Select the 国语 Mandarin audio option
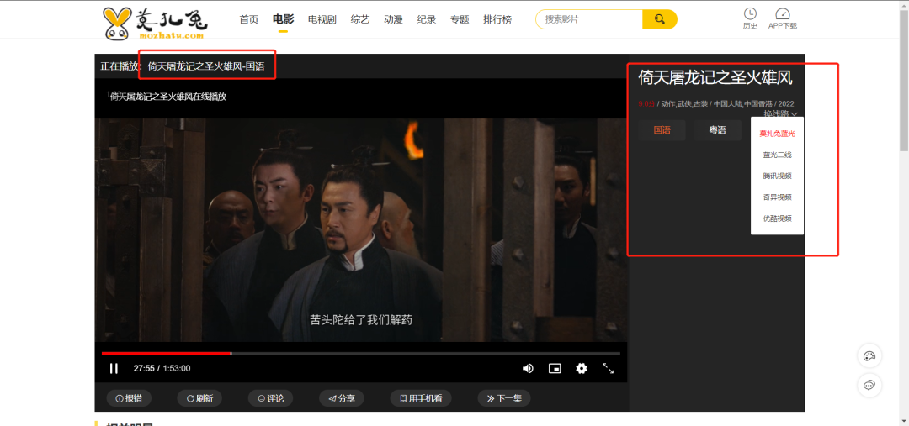Screen dimensions: 909x426 (662, 130)
